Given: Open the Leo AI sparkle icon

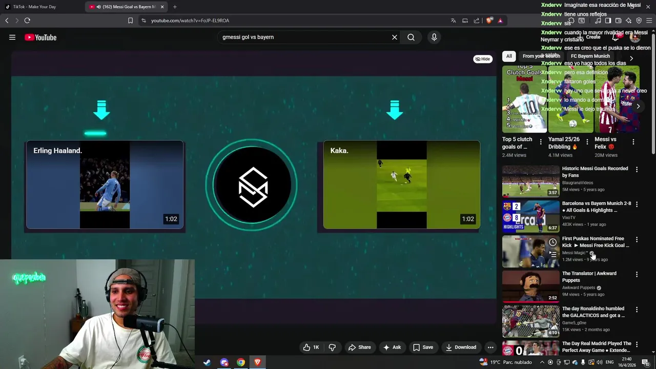Looking at the screenshot, I should (x=628, y=20).
